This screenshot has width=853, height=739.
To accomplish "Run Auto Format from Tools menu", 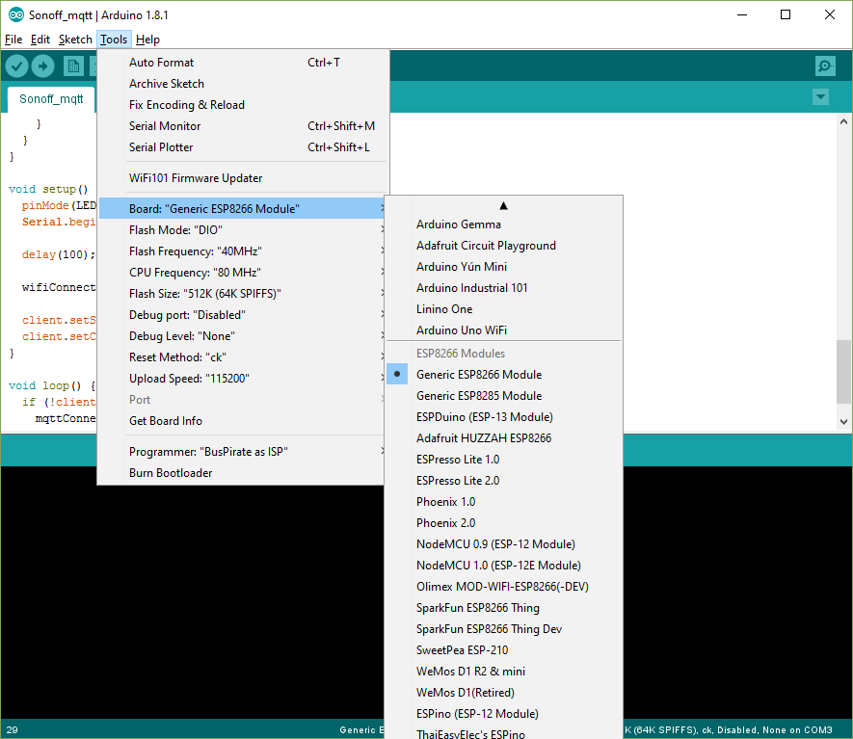I will 243,63.
